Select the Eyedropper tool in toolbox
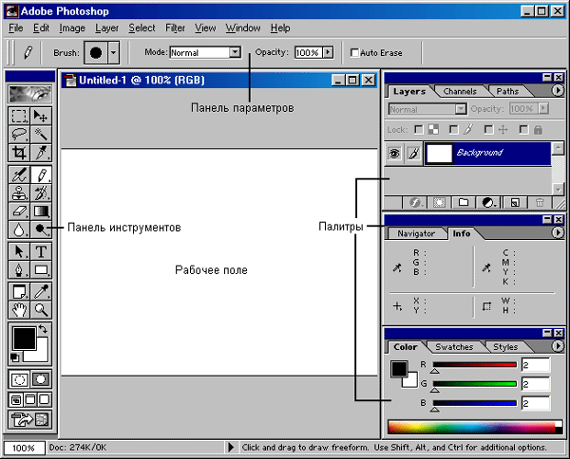 coord(41,292)
